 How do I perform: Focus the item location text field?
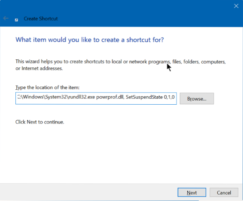click(x=96, y=99)
